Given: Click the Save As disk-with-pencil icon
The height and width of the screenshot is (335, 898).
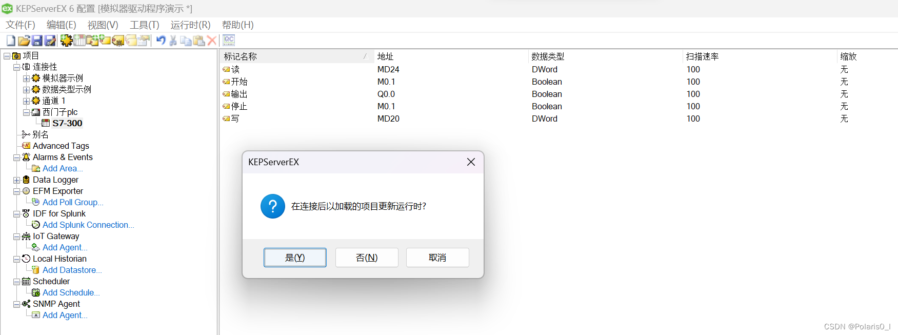Looking at the screenshot, I should [x=50, y=41].
